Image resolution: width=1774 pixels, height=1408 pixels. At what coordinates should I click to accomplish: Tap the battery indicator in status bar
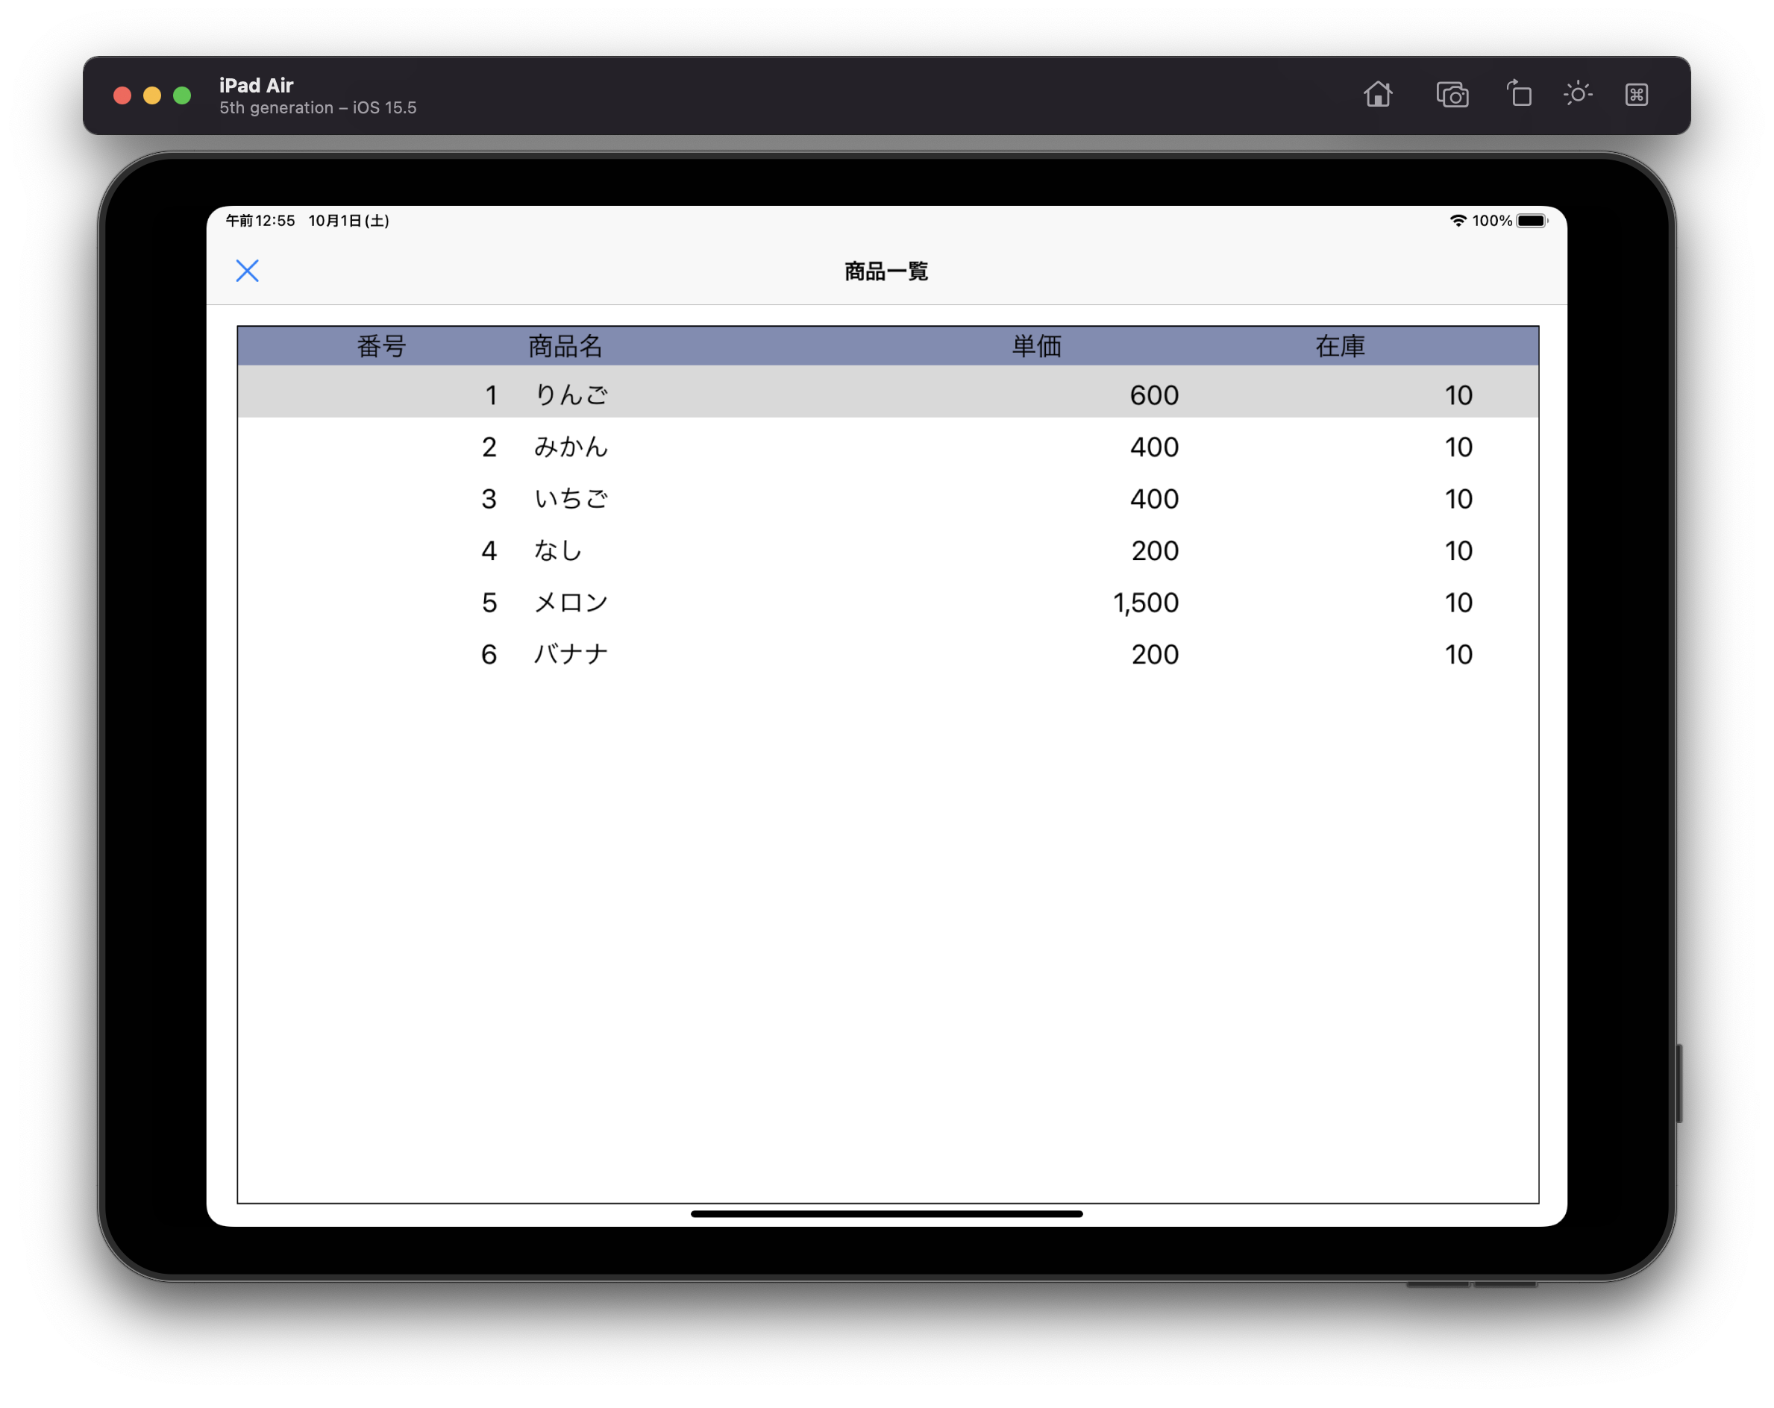pyautogui.click(x=1532, y=221)
